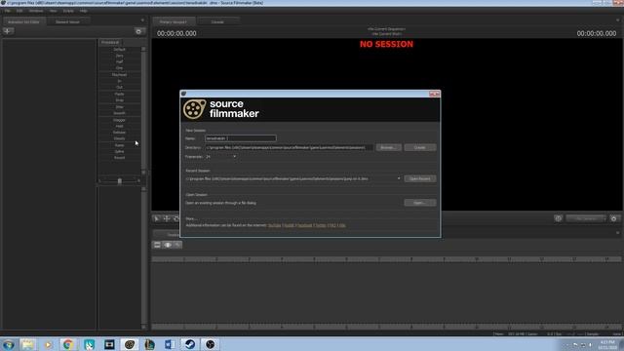Switch to Animation Set Editor tab
Screen dimensions: 624x351
pos(23,21)
